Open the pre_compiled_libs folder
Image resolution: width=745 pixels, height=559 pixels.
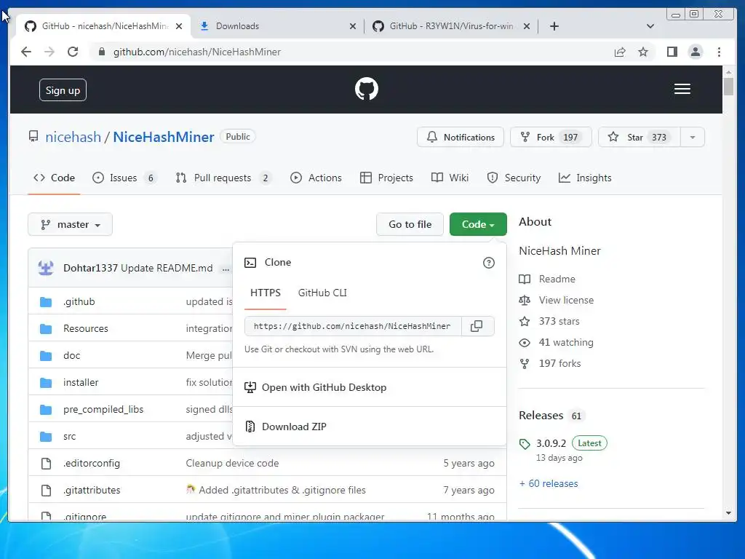point(103,409)
